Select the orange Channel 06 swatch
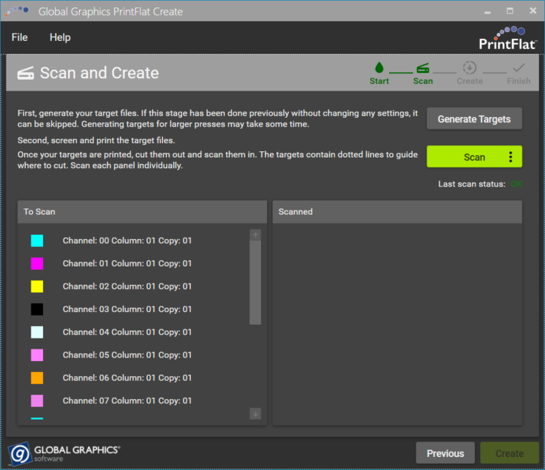545x470 pixels. [37, 377]
